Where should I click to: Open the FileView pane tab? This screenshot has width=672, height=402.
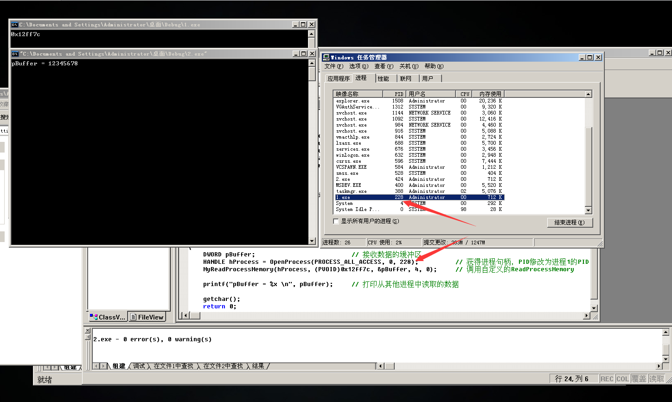click(147, 317)
